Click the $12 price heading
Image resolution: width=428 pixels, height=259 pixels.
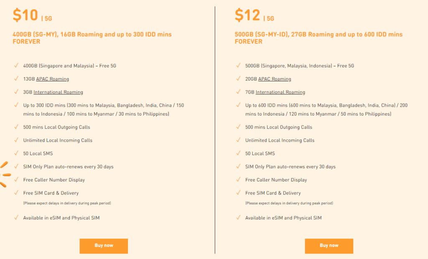pos(247,15)
